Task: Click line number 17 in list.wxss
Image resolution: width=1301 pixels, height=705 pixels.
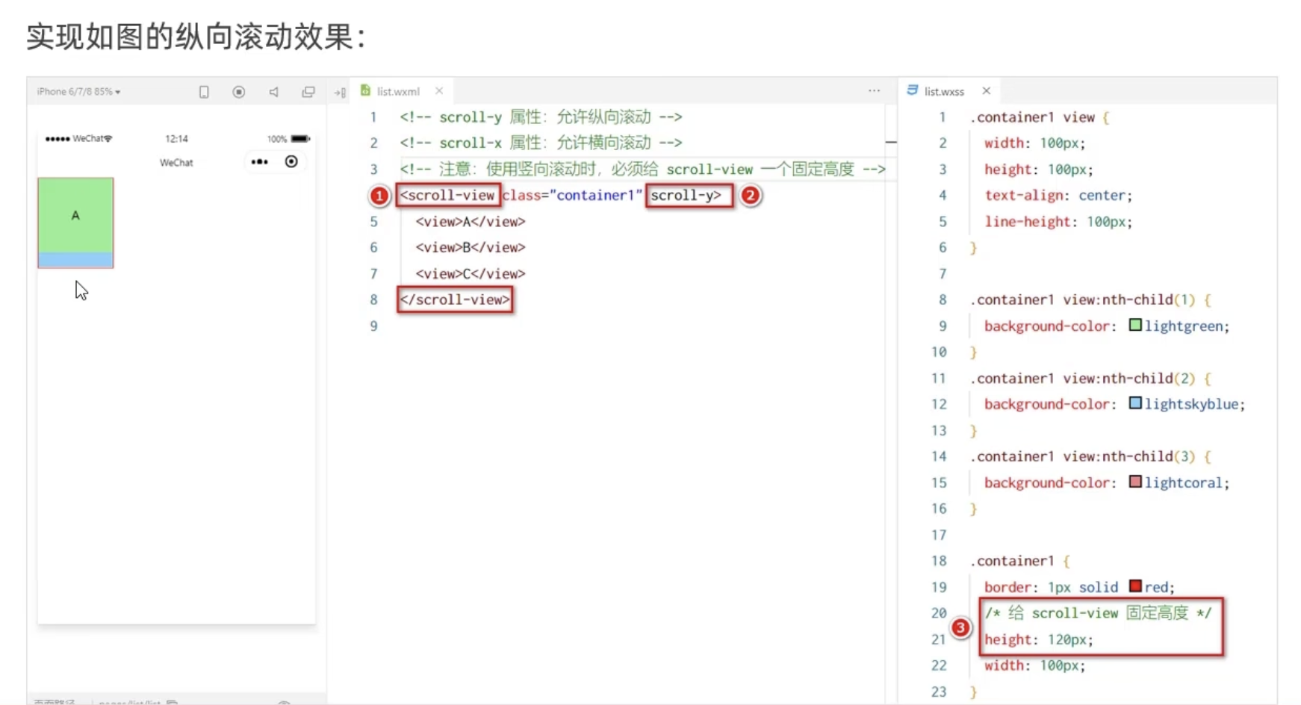Action: tap(939, 535)
